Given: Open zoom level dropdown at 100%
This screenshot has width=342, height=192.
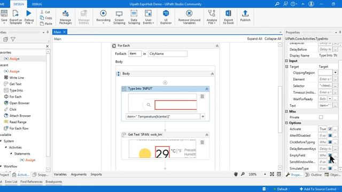Looking at the screenshot, I should click(x=265, y=174).
